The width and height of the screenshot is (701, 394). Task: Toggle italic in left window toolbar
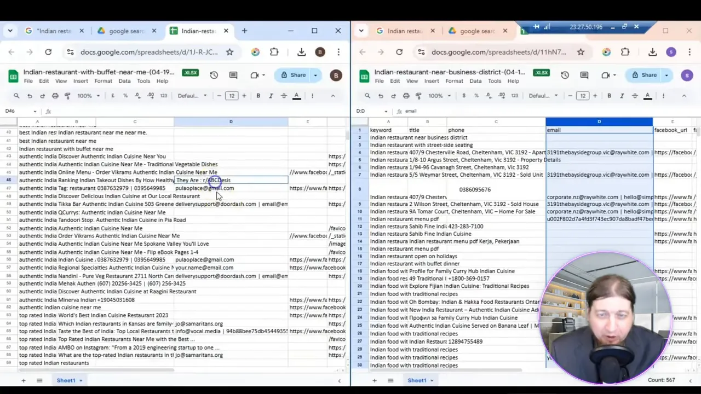pyautogui.click(x=271, y=96)
